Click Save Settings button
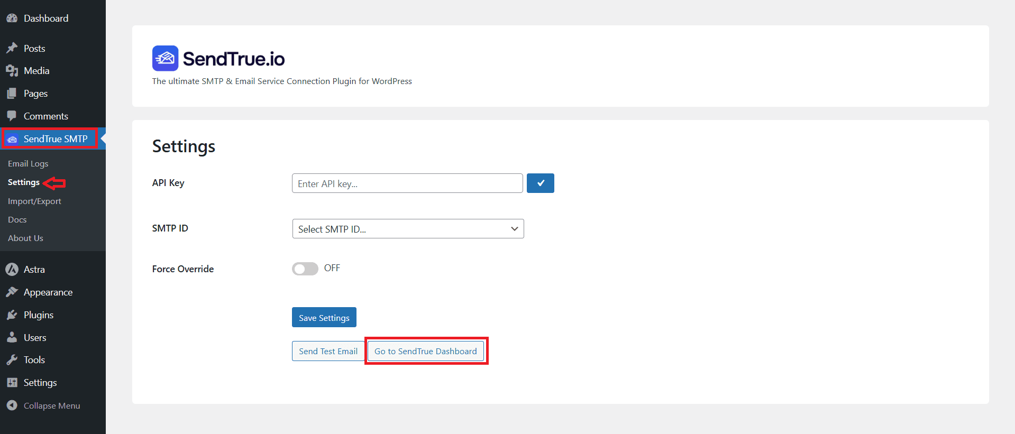The height and width of the screenshot is (434, 1015). coord(324,317)
